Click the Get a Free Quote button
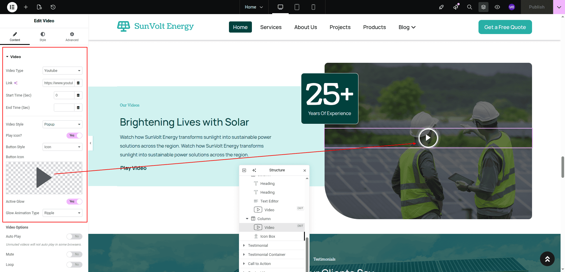The width and height of the screenshot is (565, 272). (x=505, y=27)
